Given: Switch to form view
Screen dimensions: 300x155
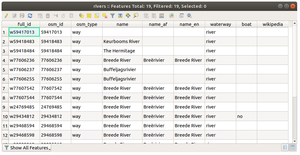Looking at the screenshot, I should 285,148.
